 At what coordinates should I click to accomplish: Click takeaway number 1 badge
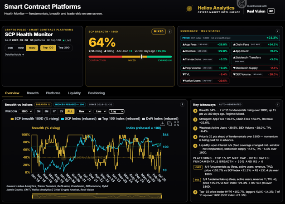[195, 111]
